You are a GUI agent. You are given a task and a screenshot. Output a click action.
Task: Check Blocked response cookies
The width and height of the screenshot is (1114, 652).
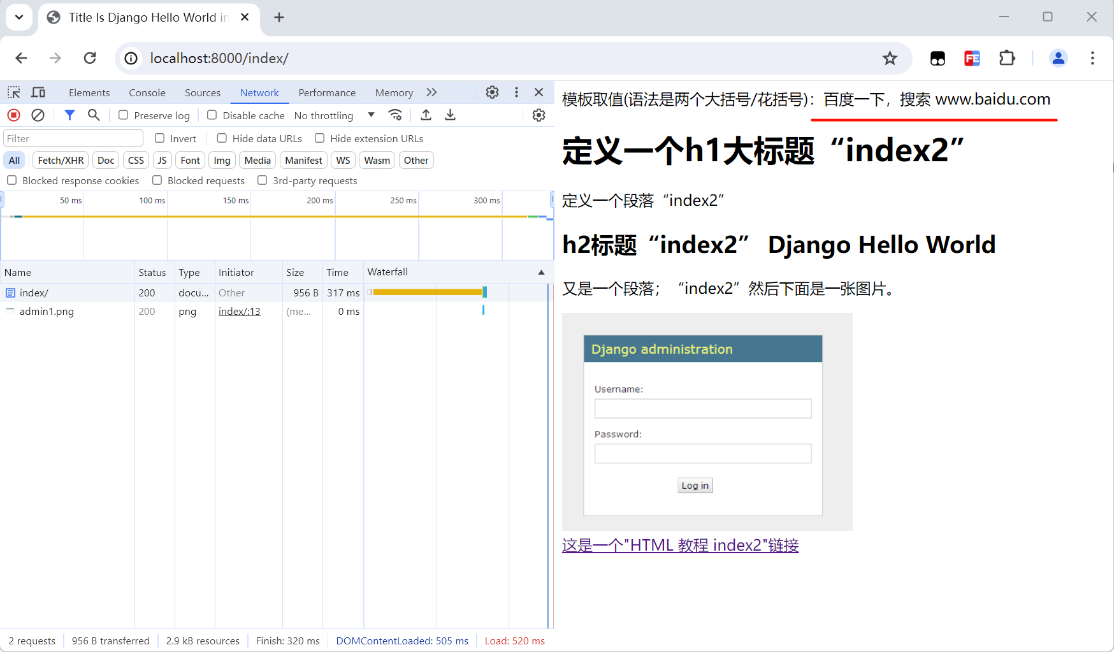pyautogui.click(x=11, y=180)
